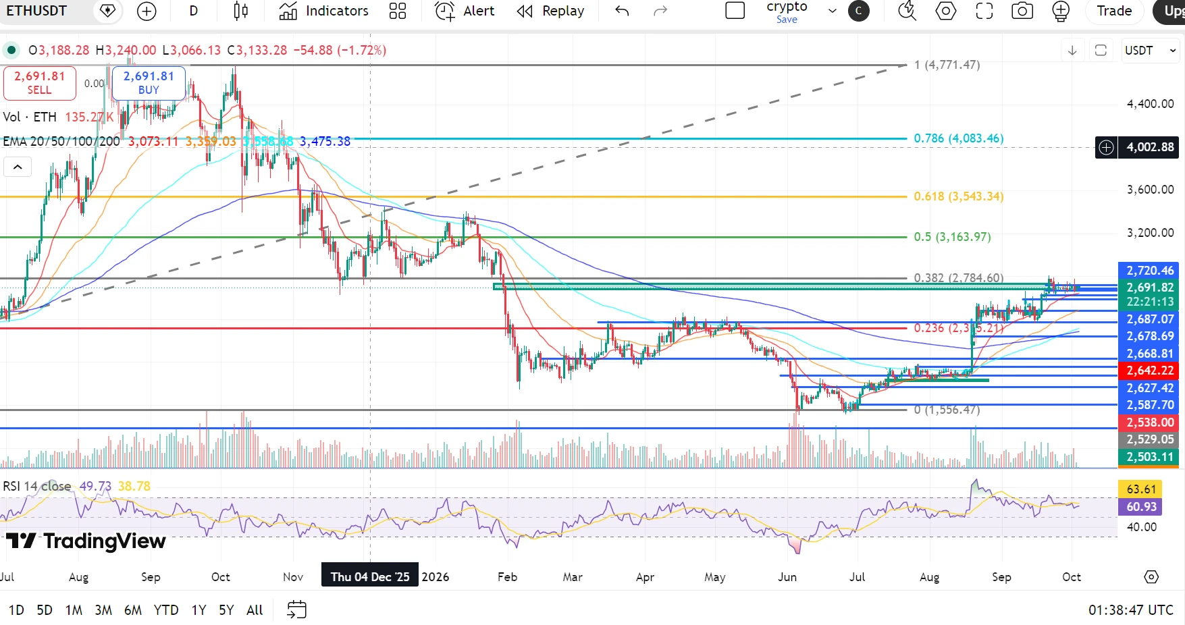Open the Indicators panel
Image resolution: width=1185 pixels, height=625 pixels.
[324, 11]
